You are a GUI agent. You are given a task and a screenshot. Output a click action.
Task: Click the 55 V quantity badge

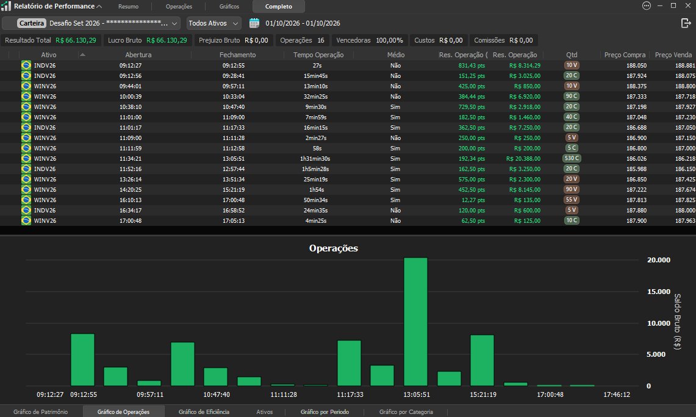(572, 200)
